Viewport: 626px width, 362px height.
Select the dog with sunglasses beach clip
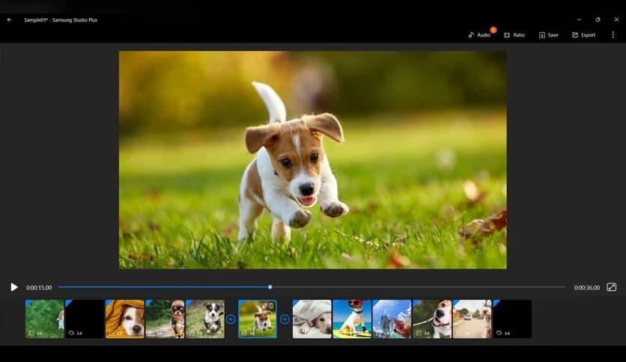click(352, 319)
